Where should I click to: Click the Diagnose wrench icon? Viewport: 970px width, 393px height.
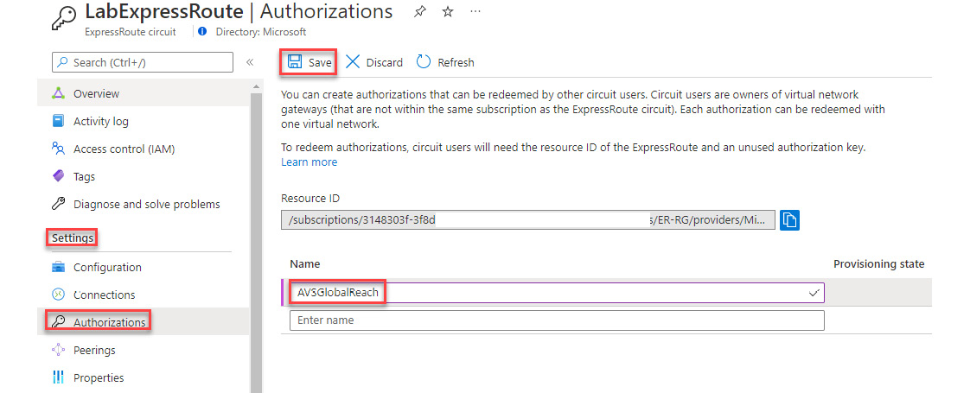(58, 203)
